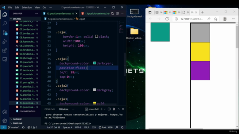Split the terminal

tap(109, 109)
